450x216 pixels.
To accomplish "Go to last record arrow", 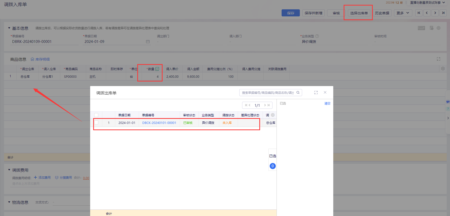I will pyautogui.click(x=443, y=13).
